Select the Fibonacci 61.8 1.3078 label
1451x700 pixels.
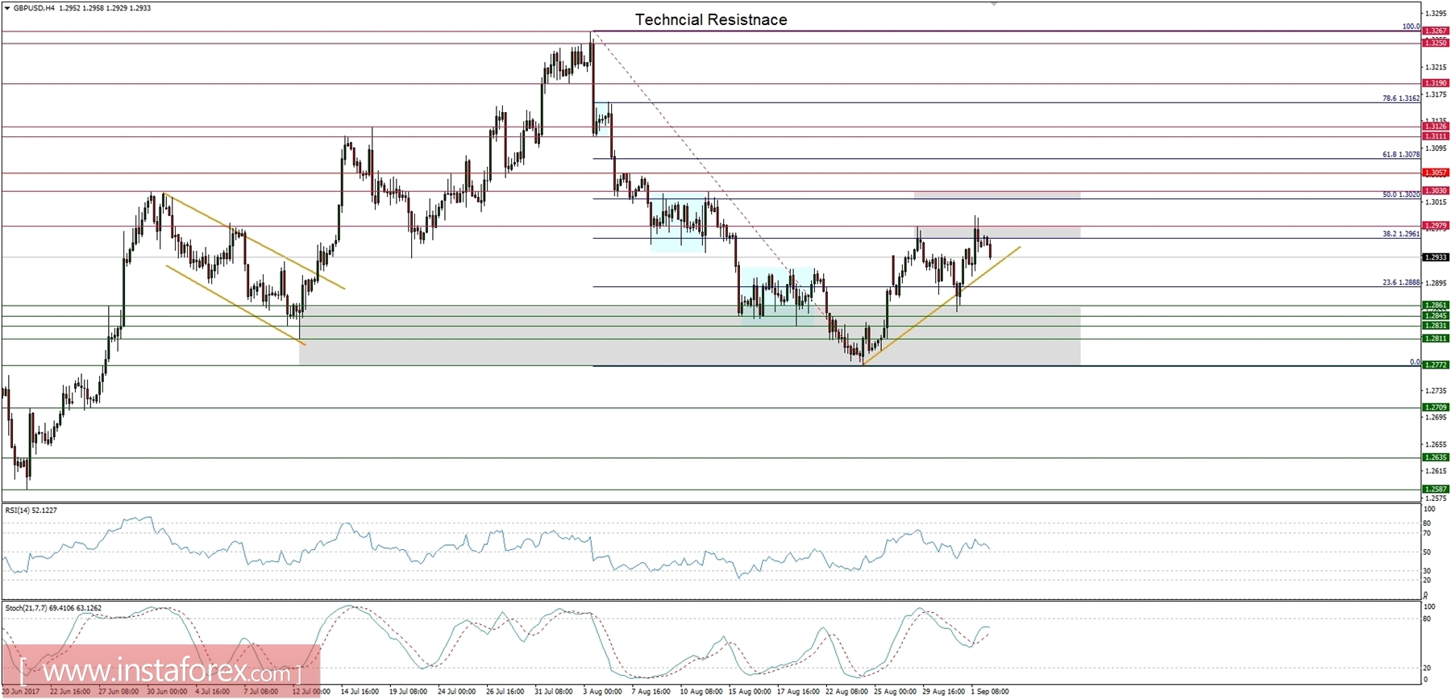1401,154
